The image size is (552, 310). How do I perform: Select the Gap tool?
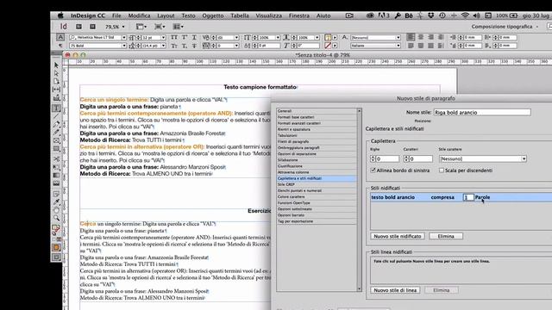point(56,90)
